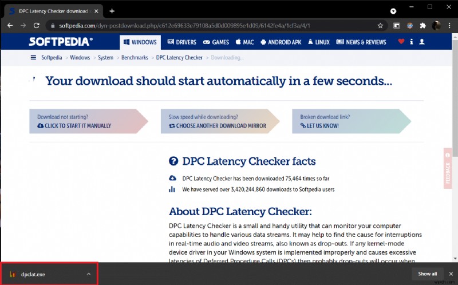
Task: Open the downloaded dpclat.exe file
Action: (x=33, y=274)
